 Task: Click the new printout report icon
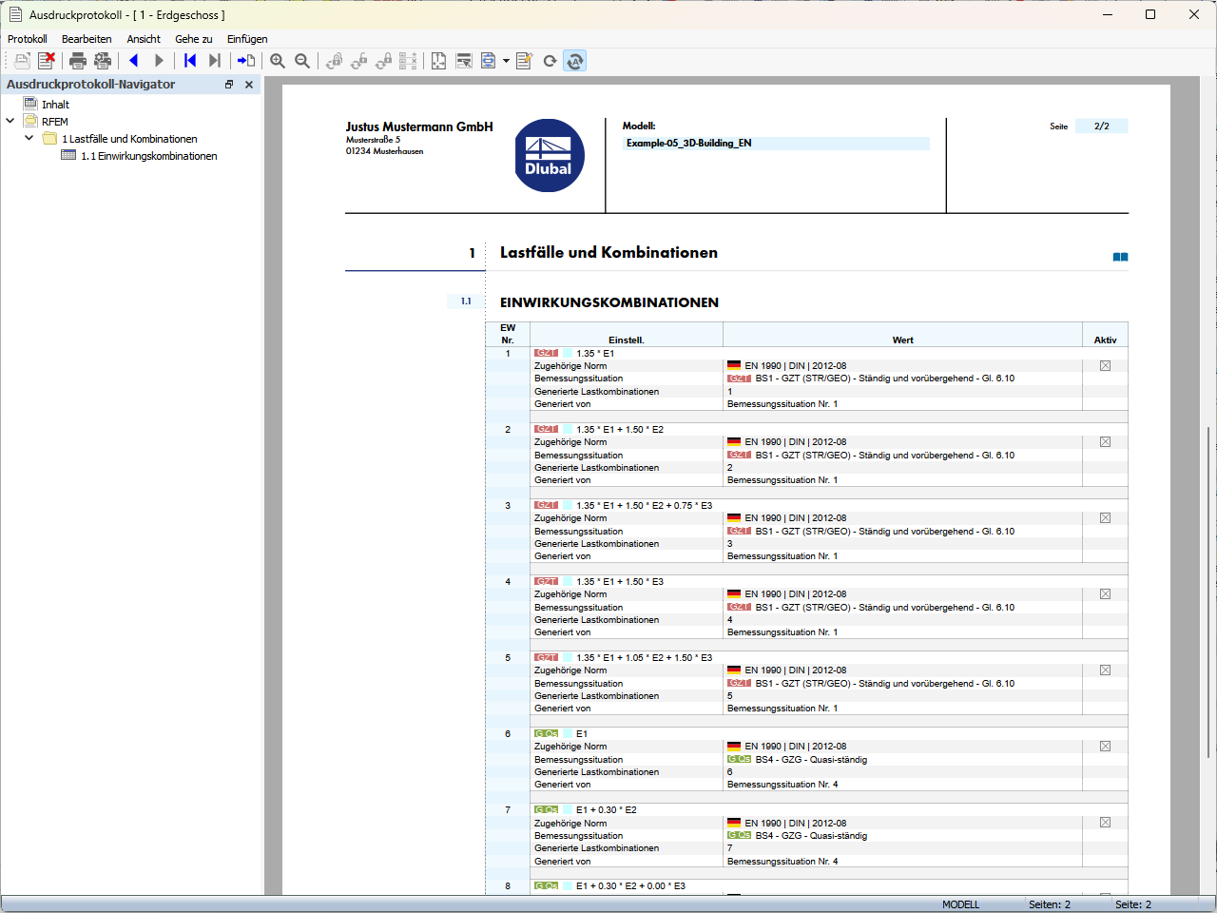coord(22,61)
